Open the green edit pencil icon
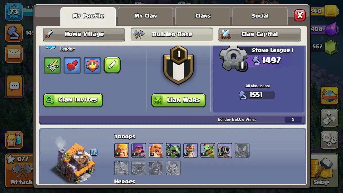 pyautogui.click(x=112, y=65)
